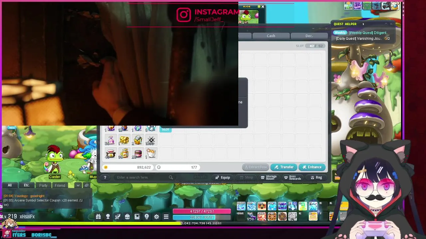Click the greyed Shop button
Viewport: 426px width, 239px height.
[x=246, y=177]
